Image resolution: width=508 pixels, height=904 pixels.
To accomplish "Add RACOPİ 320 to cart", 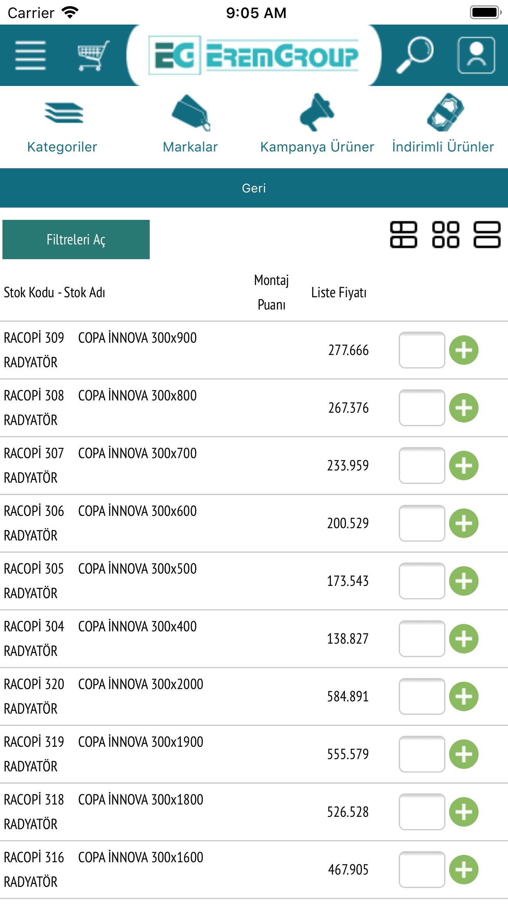I will [464, 696].
